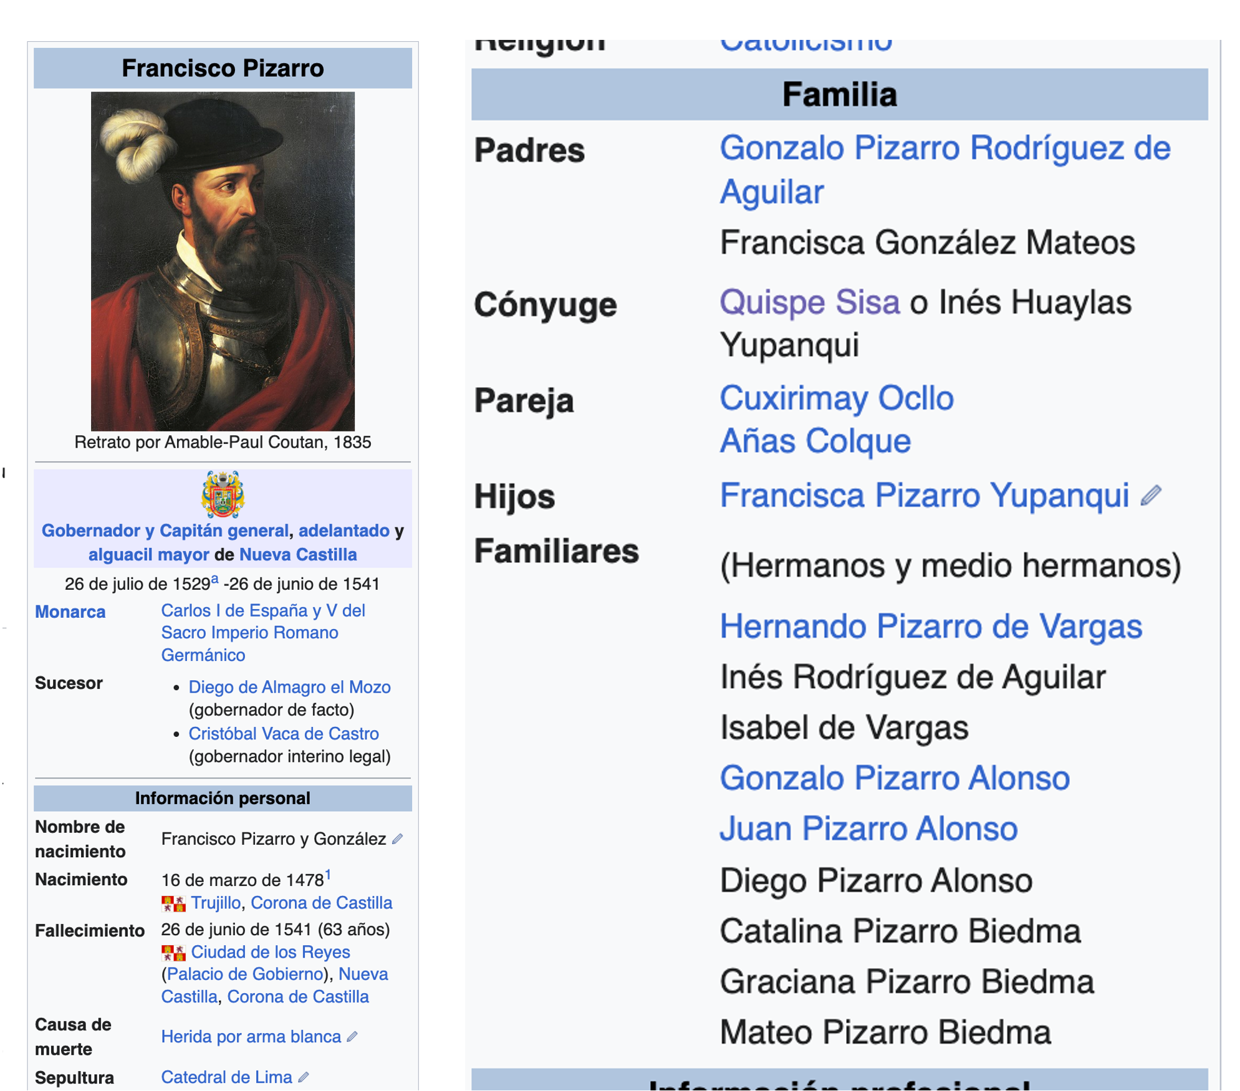Open the Monarca label link
This screenshot has height=1091, width=1240.
click(70, 612)
